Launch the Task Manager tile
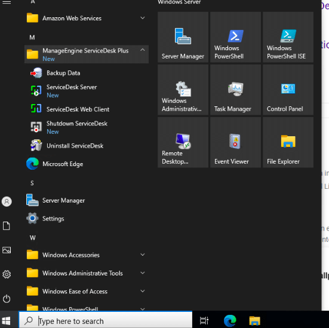 click(235, 90)
